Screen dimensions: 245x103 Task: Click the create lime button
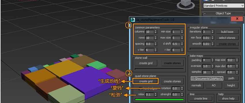tap(201, 98)
